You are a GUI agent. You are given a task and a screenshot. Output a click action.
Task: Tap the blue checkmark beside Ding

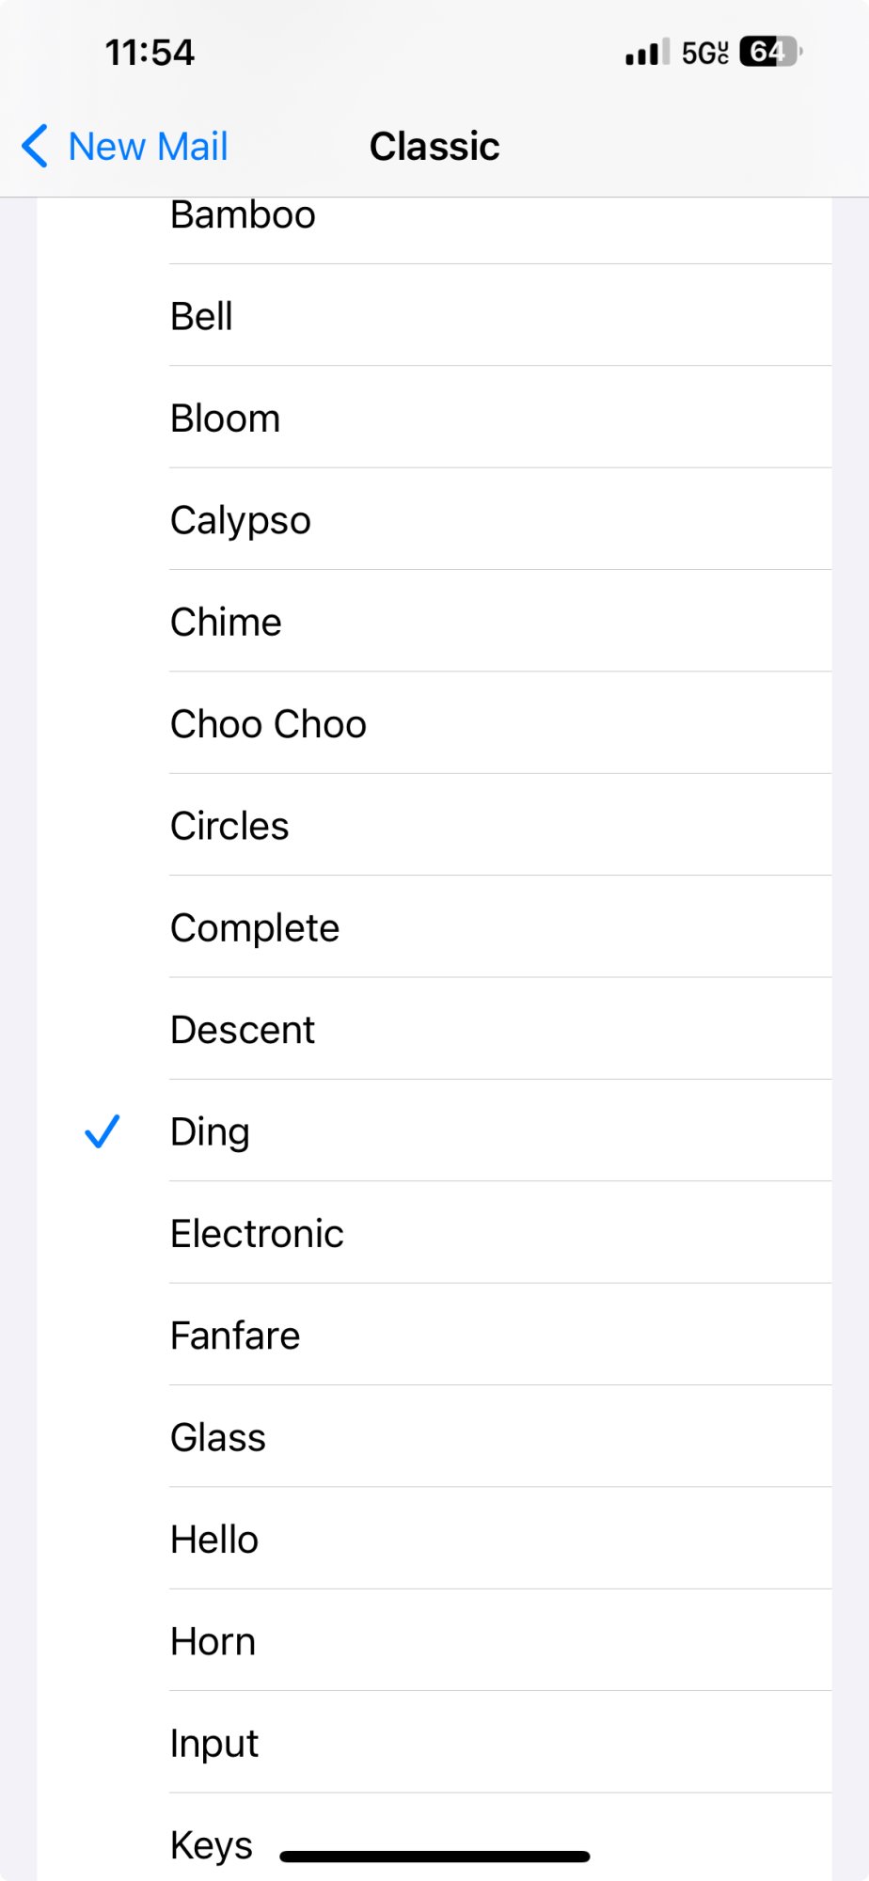[x=102, y=1131]
